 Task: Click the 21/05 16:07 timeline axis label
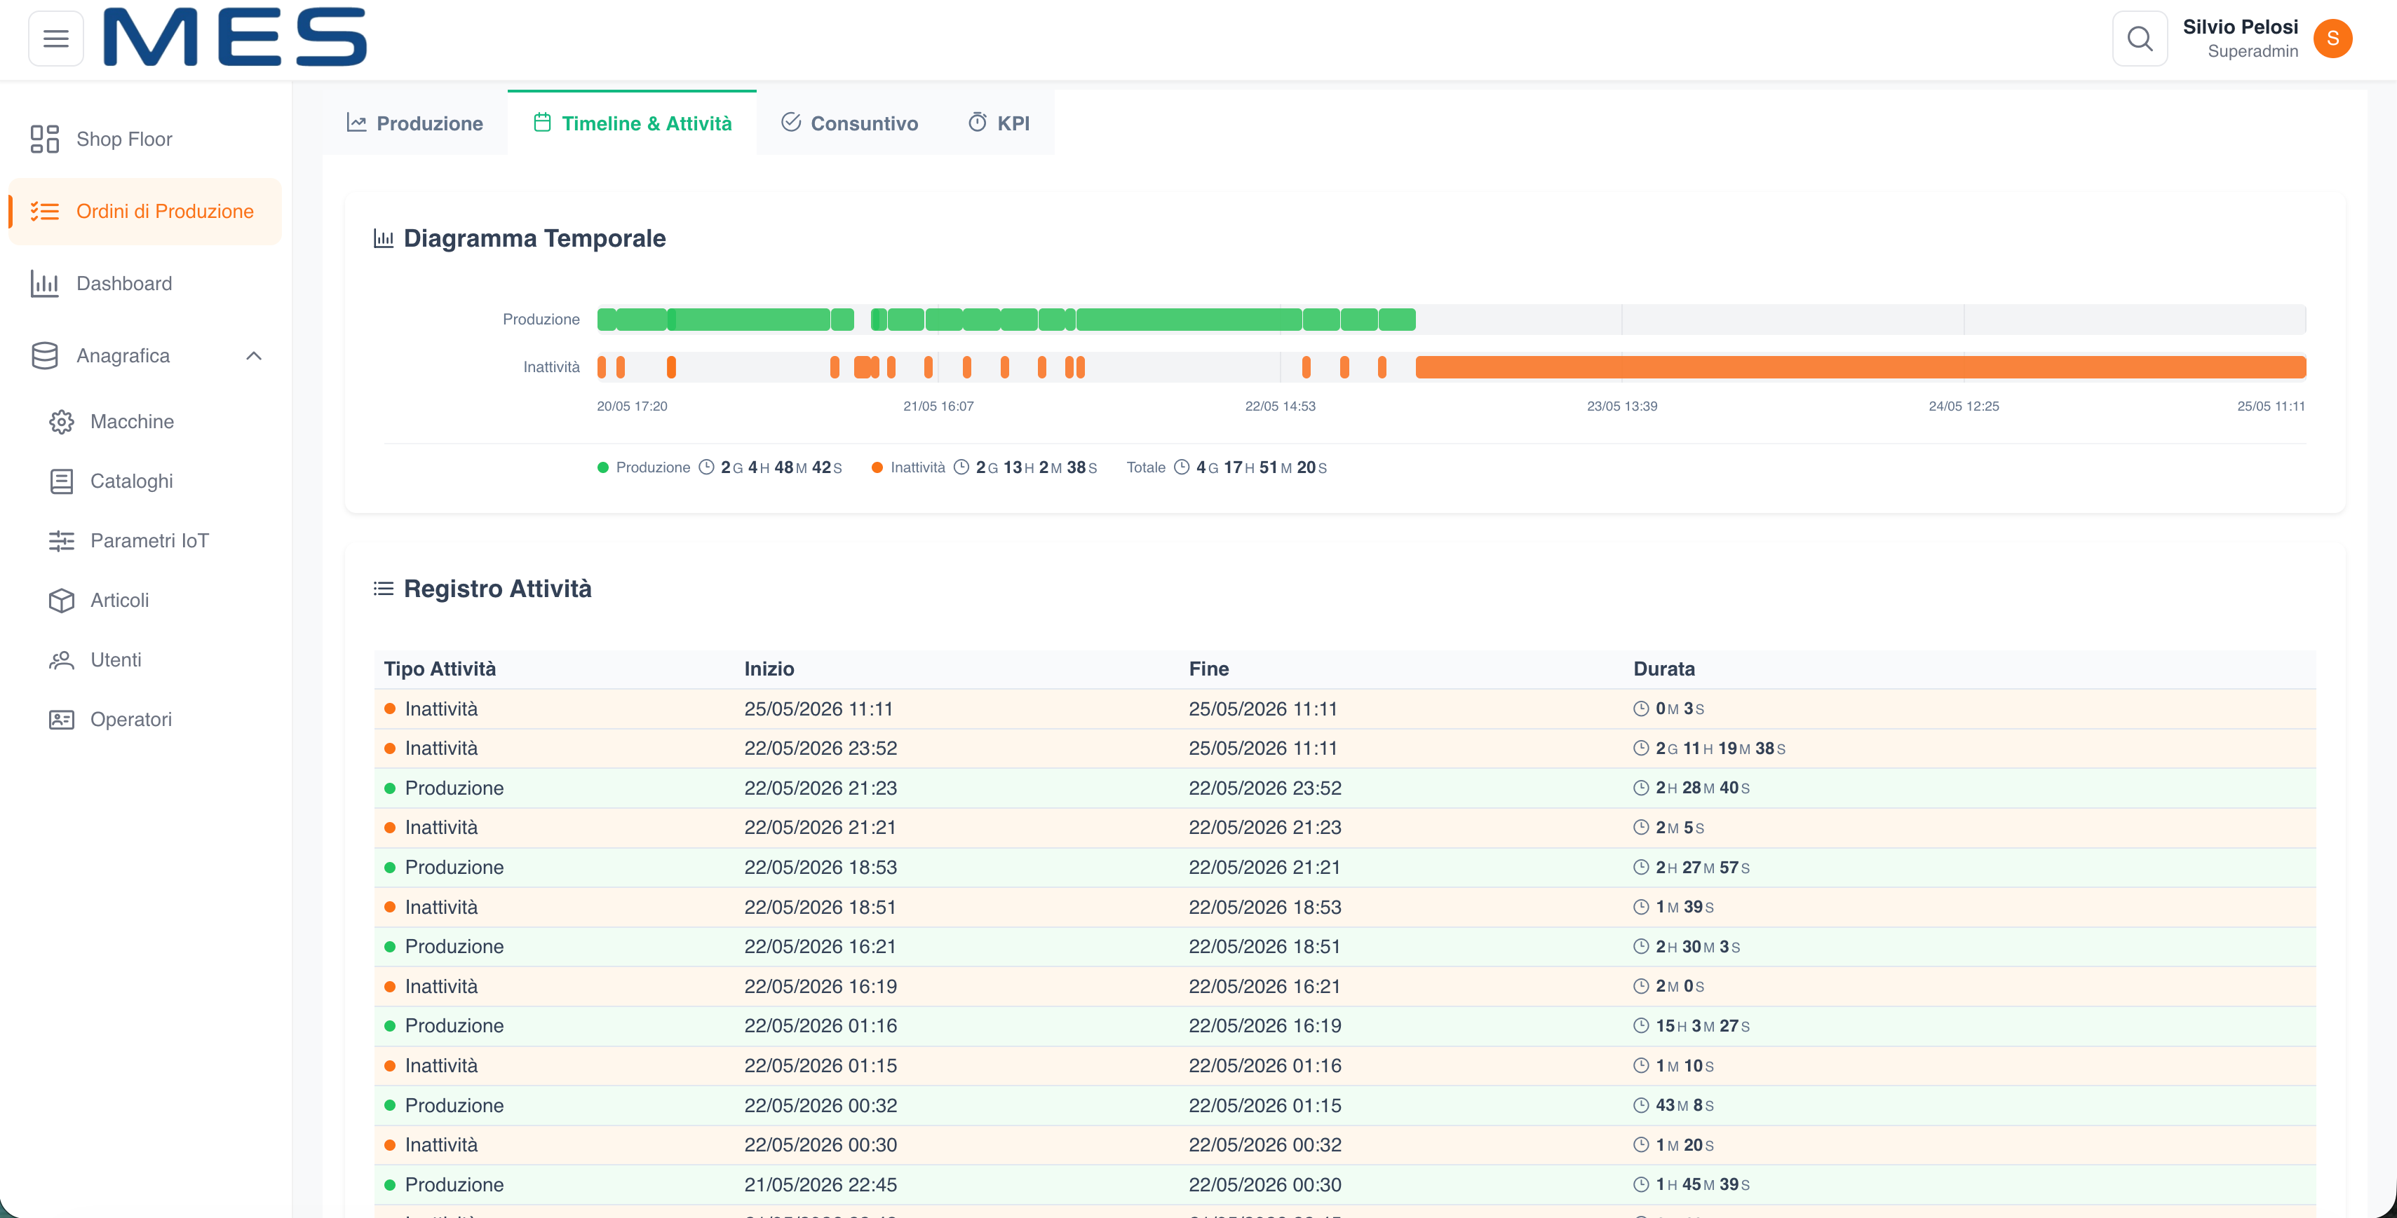pyautogui.click(x=938, y=406)
